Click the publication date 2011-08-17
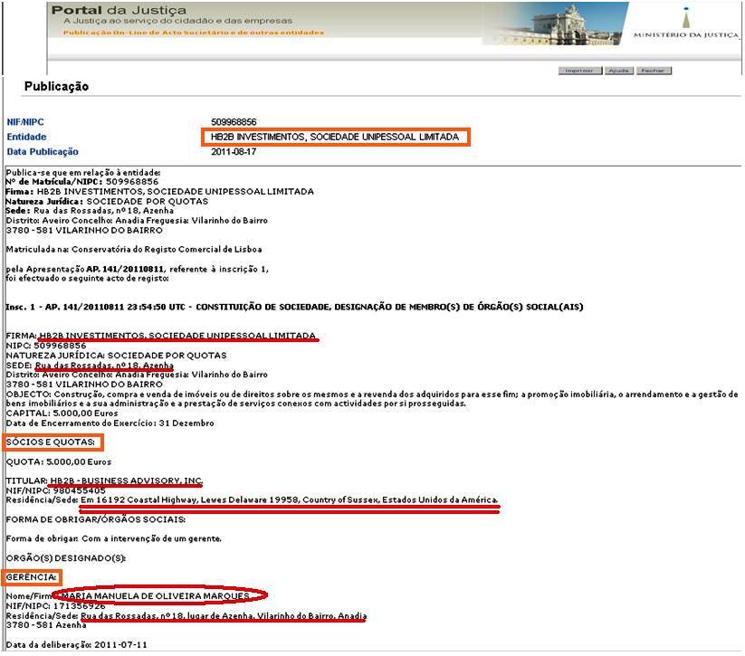Image resolution: width=745 pixels, height=656 pixels. [x=234, y=152]
